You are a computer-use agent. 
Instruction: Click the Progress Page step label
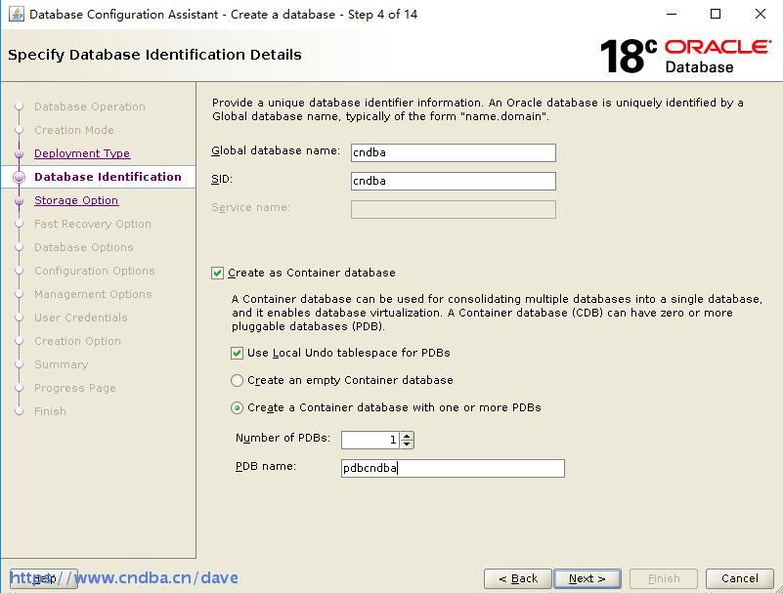(x=75, y=388)
